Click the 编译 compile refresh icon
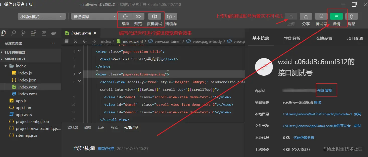Viewport: 368px width, 157px height. (125, 16)
